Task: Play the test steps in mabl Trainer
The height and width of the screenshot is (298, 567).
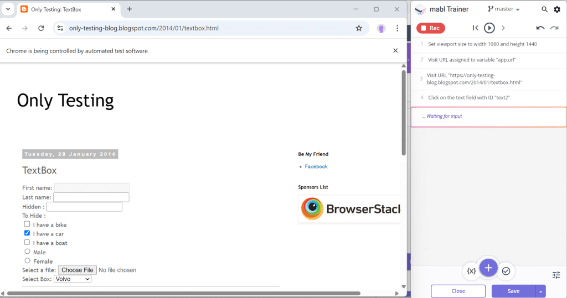Action: [489, 28]
